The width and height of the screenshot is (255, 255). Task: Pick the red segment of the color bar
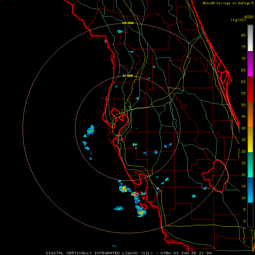click(x=250, y=89)
